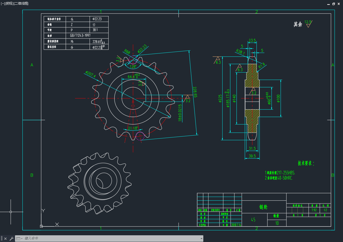
Task: Pick the isometric sprocket view
Action: point(100,184)
